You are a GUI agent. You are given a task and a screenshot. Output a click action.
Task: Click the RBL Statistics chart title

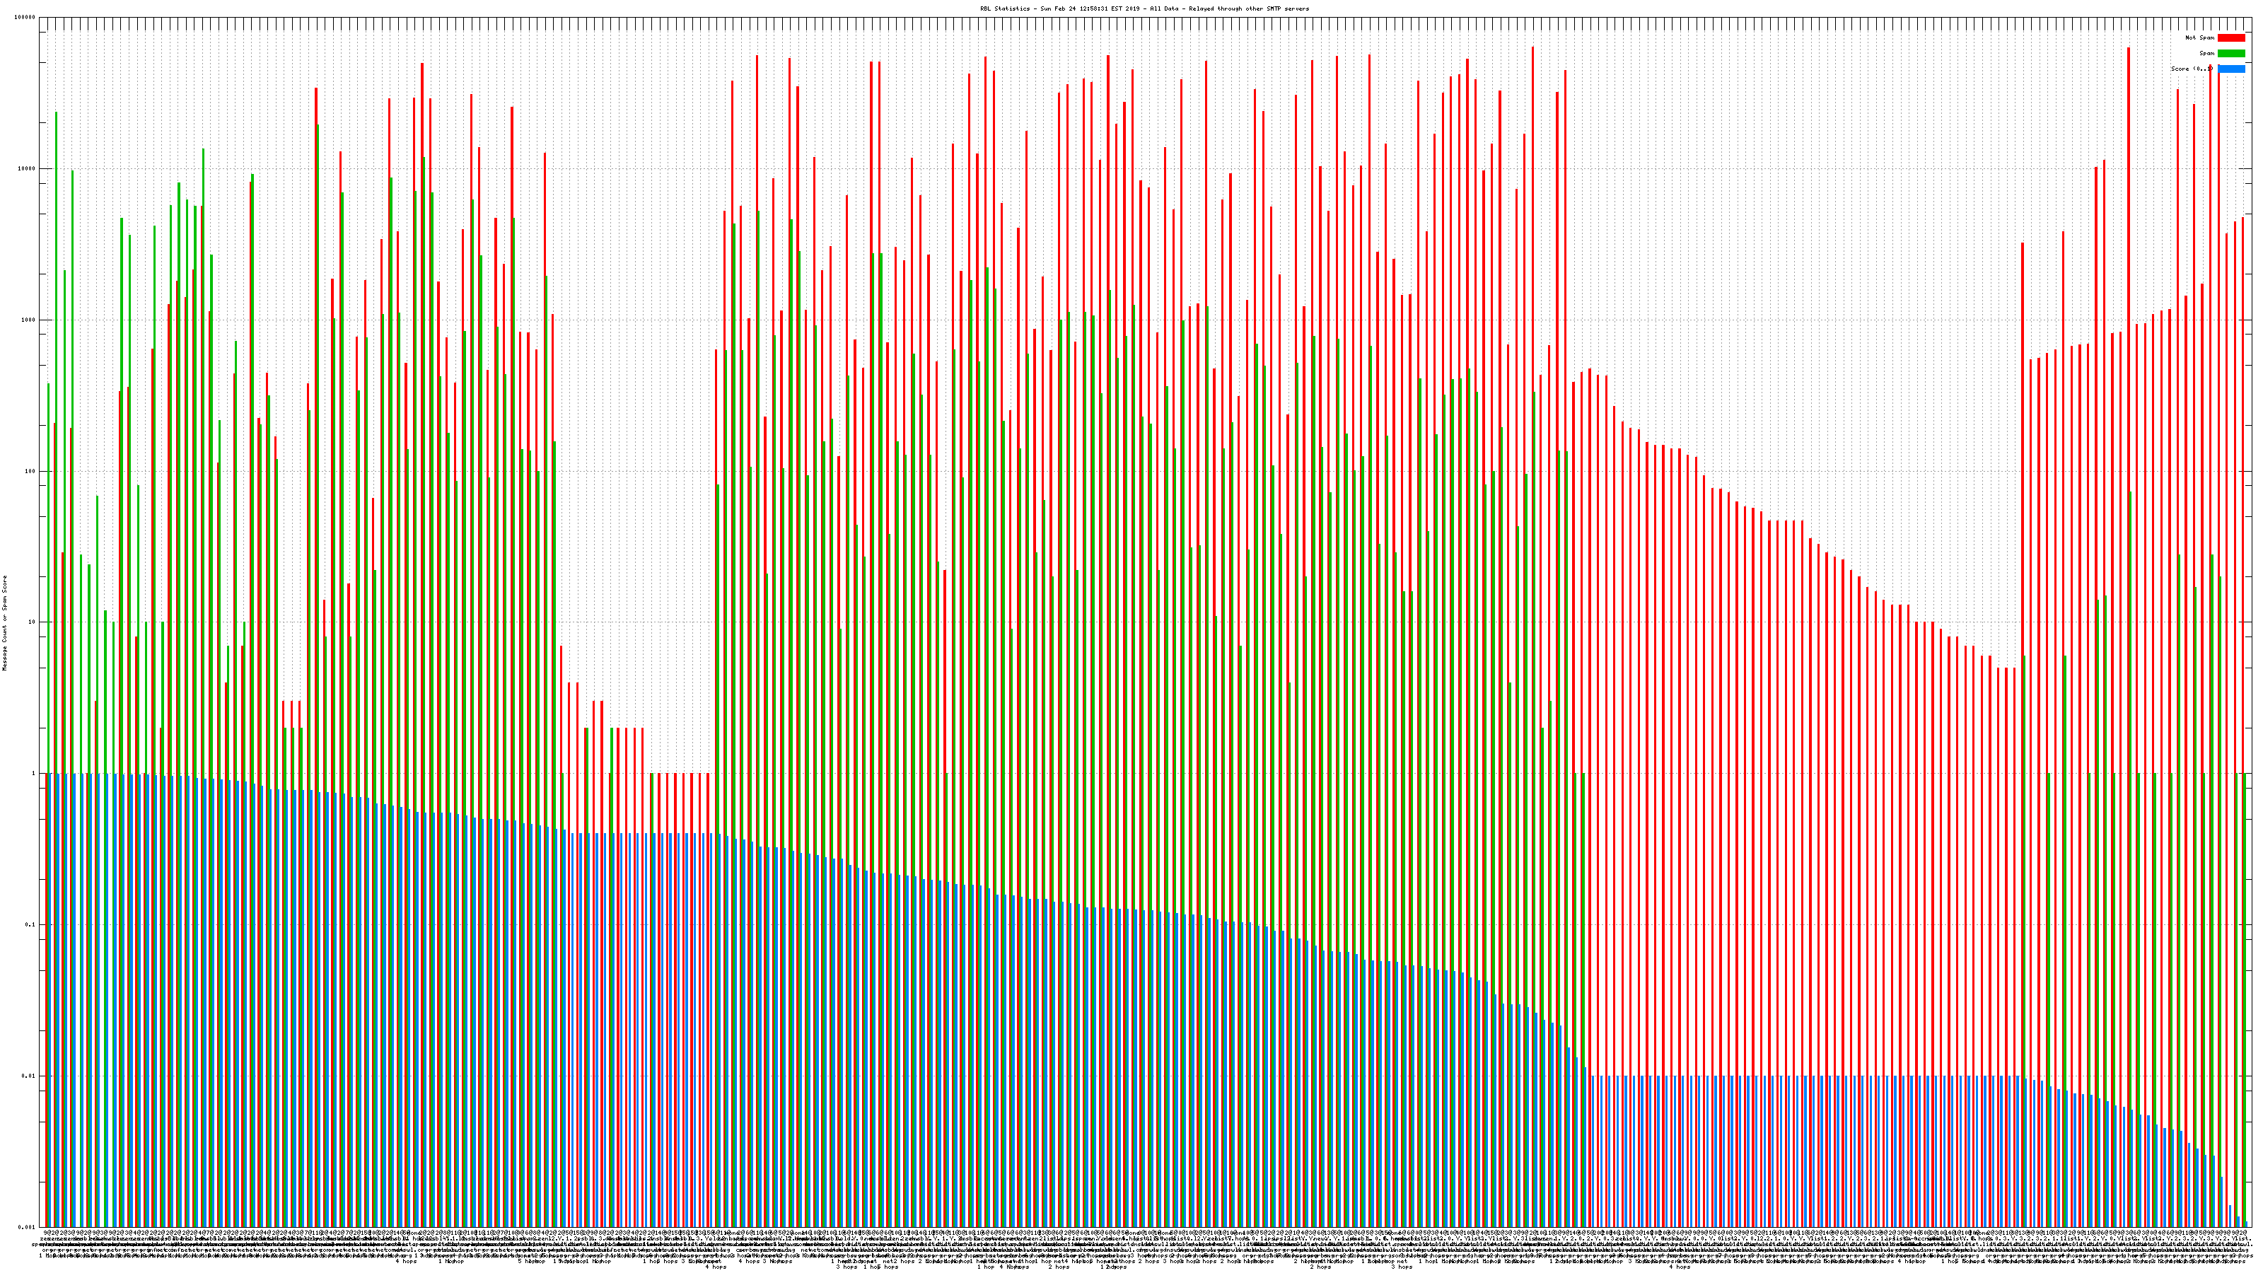[1144, 8]
